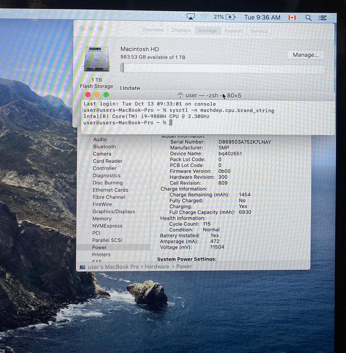The height and width of the screenshot is (353, 346).
Task: Open the Service tab
Action: 259,31
